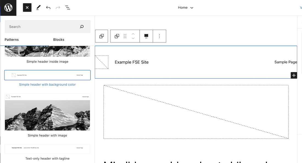Change block alignment in toolbar

[x=146, y=36]
